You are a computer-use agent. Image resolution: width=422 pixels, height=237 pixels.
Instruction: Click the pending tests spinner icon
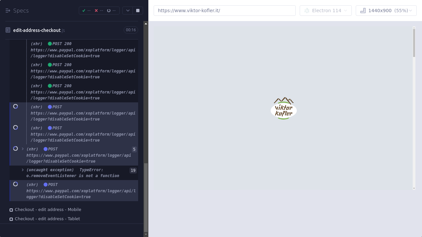[109, 11]
